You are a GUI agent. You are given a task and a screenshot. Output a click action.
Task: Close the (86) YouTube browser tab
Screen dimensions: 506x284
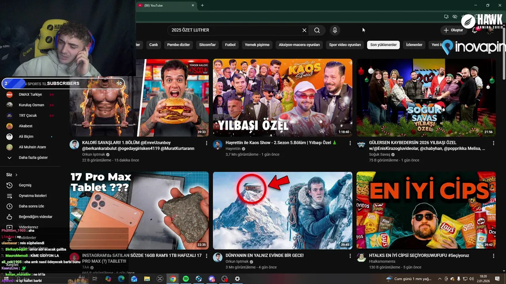pos(193,6)
